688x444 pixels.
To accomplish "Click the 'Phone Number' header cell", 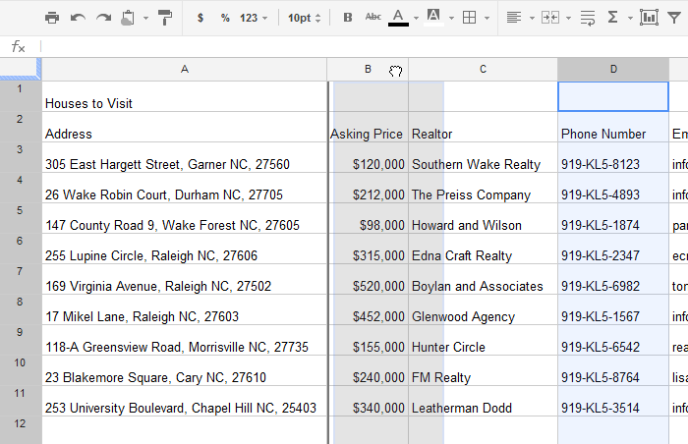I will [x=613, y=127].
